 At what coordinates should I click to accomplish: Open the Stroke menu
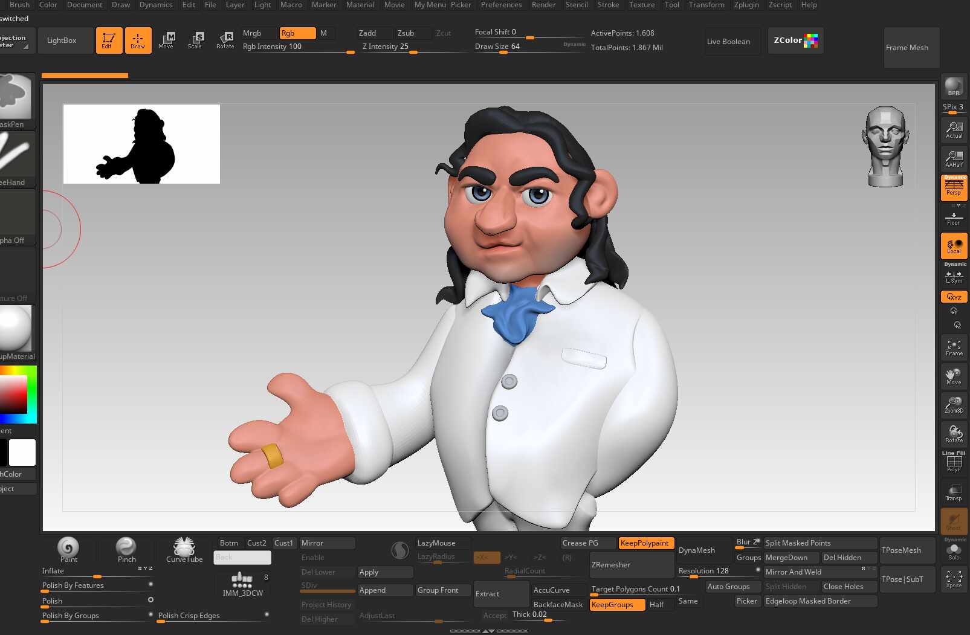click(x=608, y=5)
